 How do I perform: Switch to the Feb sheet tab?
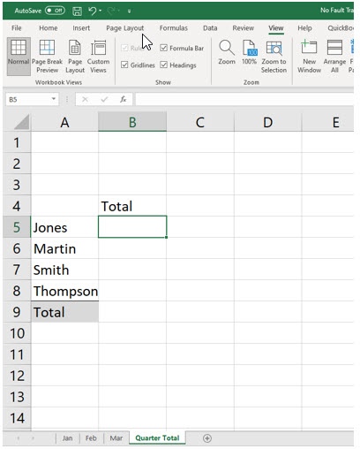click(x=91, y=438)
